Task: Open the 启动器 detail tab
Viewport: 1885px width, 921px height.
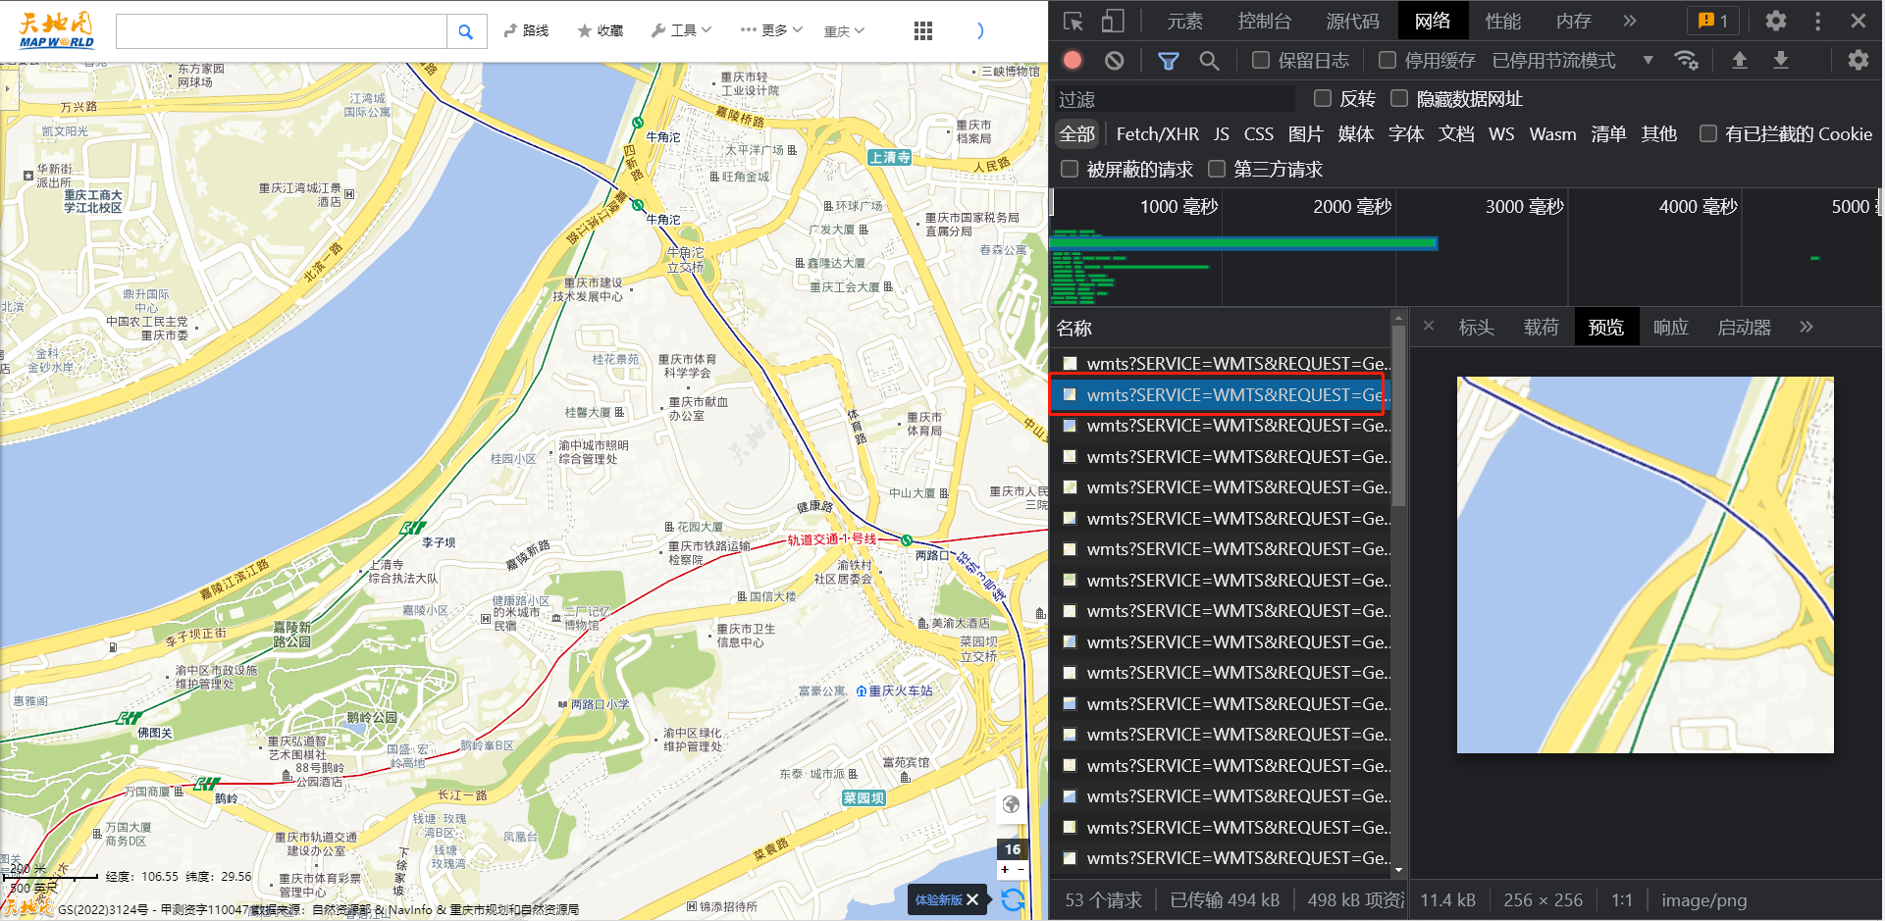Action: [x=1744, y=327]
